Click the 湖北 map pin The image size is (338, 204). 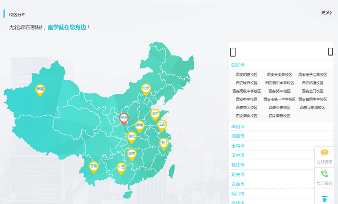coord(131,137)
